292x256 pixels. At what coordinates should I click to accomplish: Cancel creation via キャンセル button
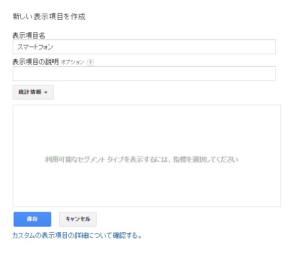coord(78,219)
